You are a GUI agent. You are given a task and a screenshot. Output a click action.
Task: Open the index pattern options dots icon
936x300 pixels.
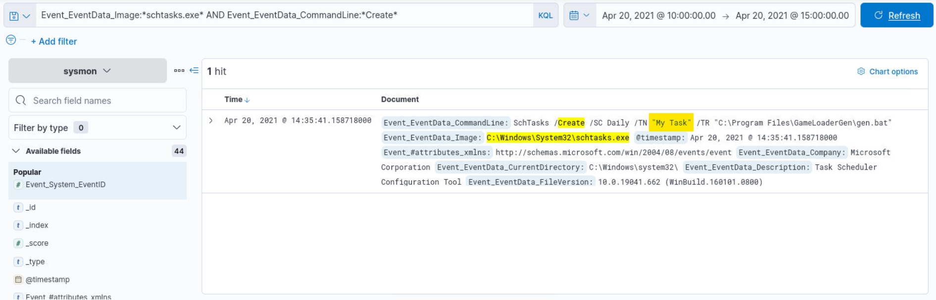click(179, 71)
